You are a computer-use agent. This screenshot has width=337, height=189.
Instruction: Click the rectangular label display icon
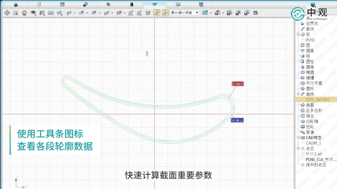click(51, 13)
